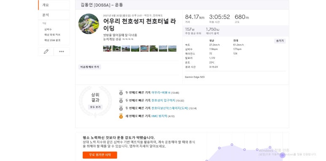Click silver medal beside 어우리~비봉 tt
The height and width of the screenshot is (161, 326).
121,92
